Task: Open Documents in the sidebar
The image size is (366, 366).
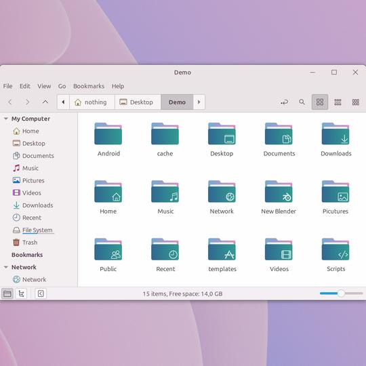Action: coord(33,156)
